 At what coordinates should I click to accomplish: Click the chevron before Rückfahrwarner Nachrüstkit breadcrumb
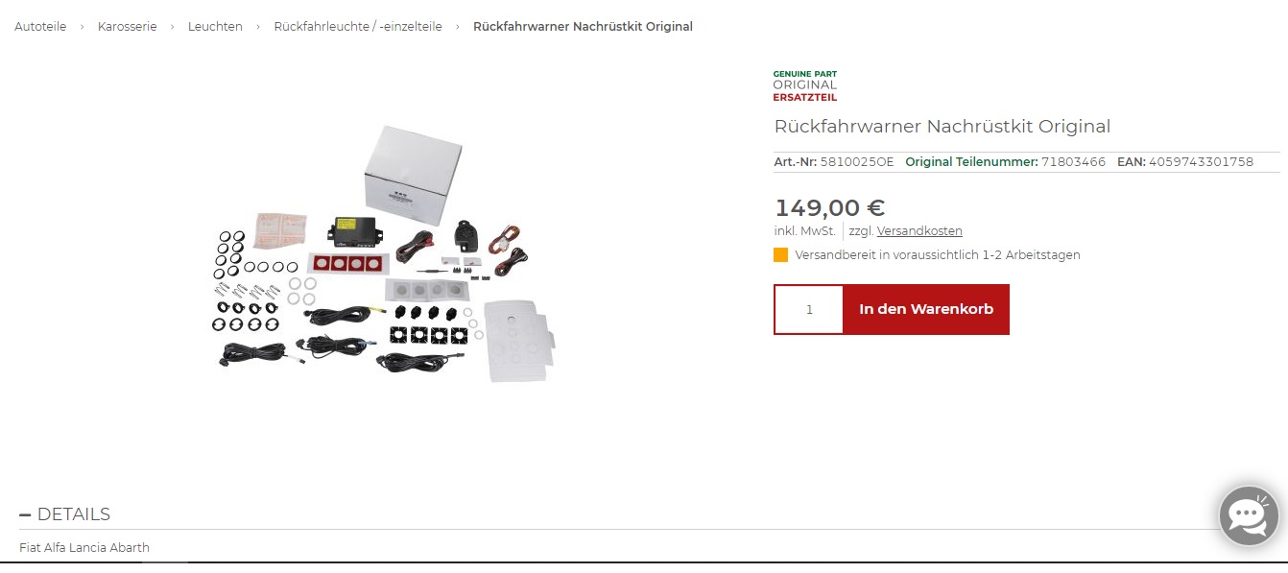(x=458, y=27)
